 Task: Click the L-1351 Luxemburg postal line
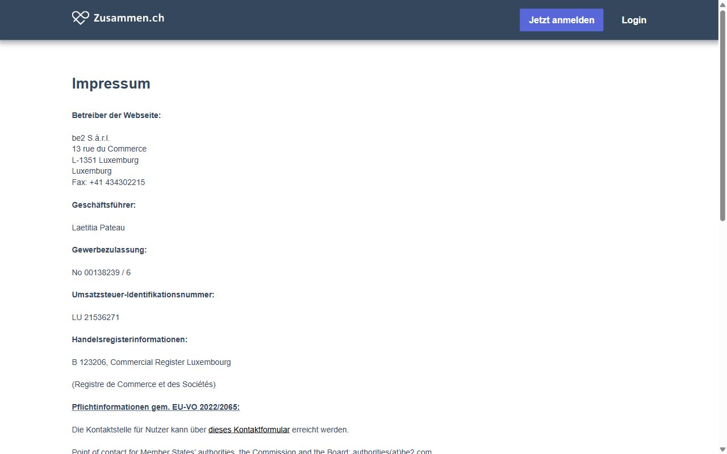pyautogui.click(x=105, y=160)
